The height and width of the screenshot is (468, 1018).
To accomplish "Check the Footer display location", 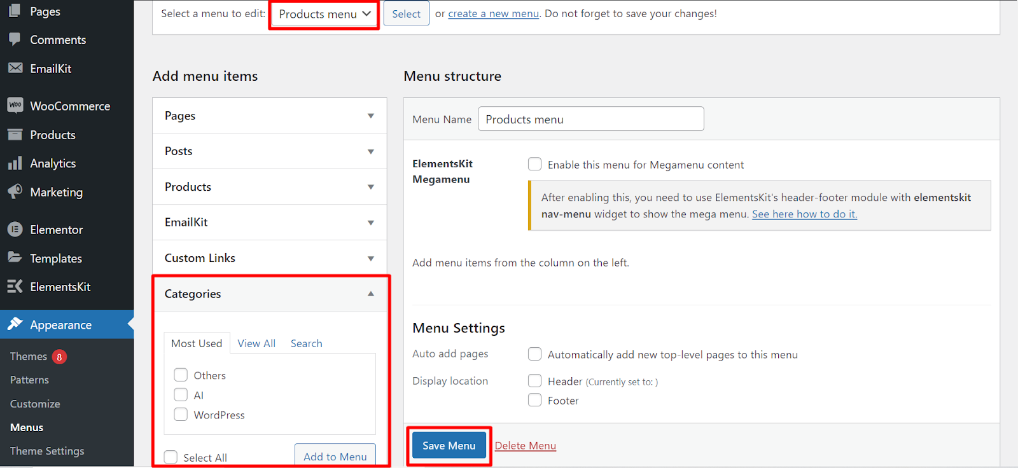I will 534,400.
